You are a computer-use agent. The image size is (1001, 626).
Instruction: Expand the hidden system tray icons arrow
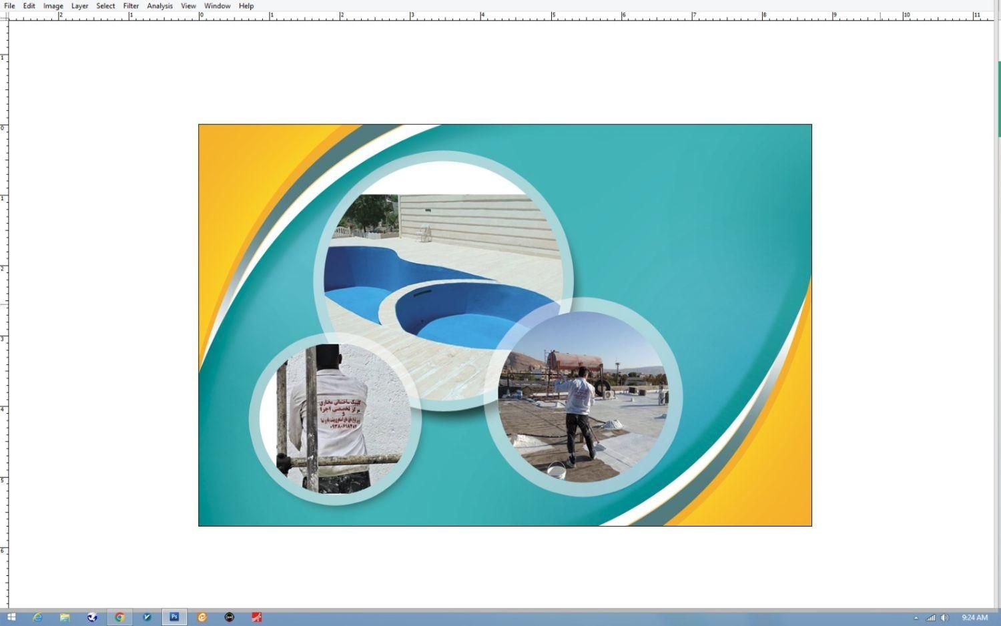pyautogui.click(x=916, y=618)
